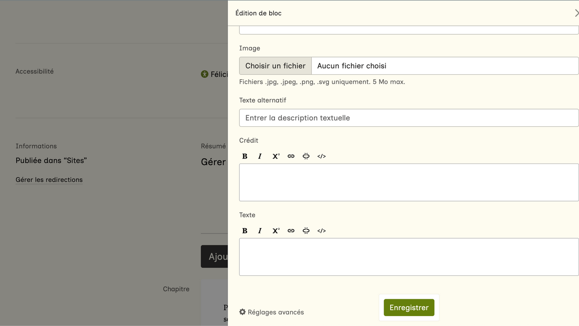The height and width of the screenshot is (326, 579).
Task: Toggle superscript in the Texte toolbar
Action: pos(275,231)
